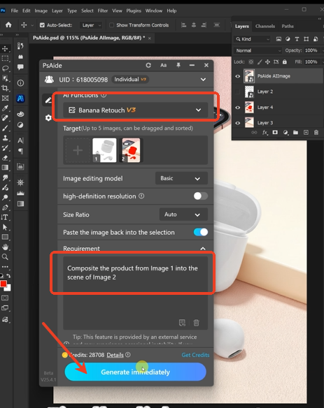This screenshot has height=408, width=324.
Task: Delete layer with Layers panel trash icon
Action: click(316, 133)
